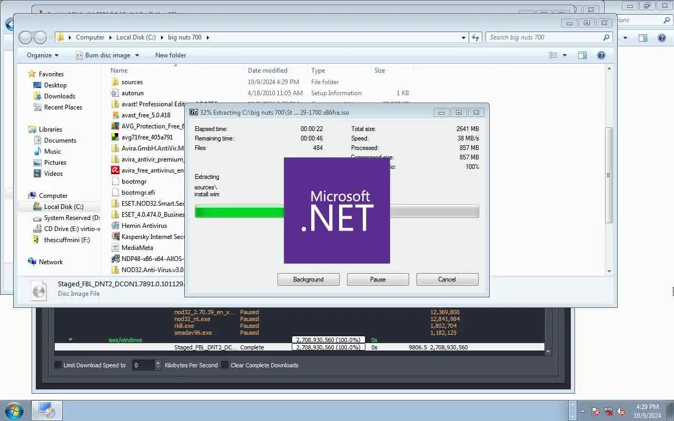Open recent pages dropdown beside nav arrows
674x421 pixels.
point(51,37)
